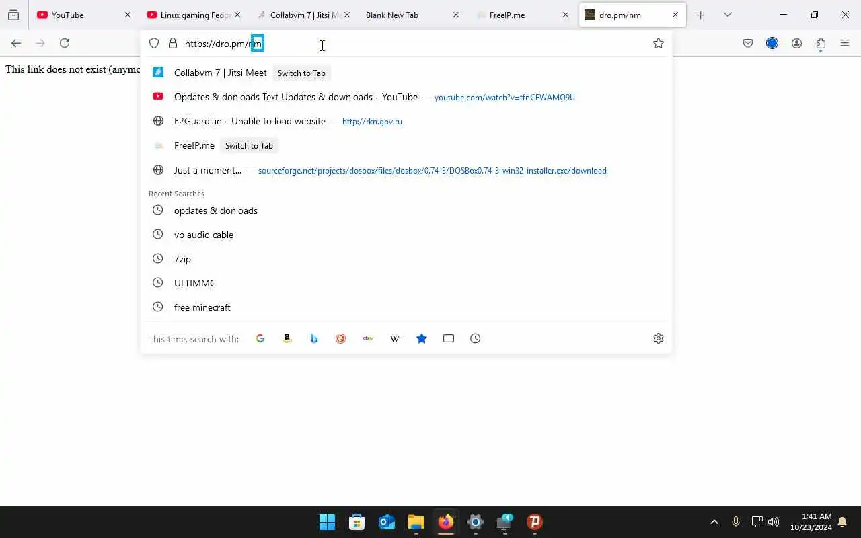Search in Bookmarks star icon
This screenshot has height=538, width=861.
[422, 338]
